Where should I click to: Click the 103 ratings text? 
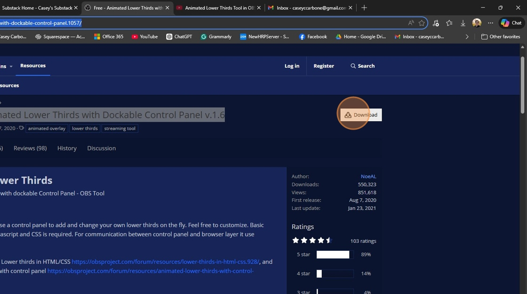363,241
